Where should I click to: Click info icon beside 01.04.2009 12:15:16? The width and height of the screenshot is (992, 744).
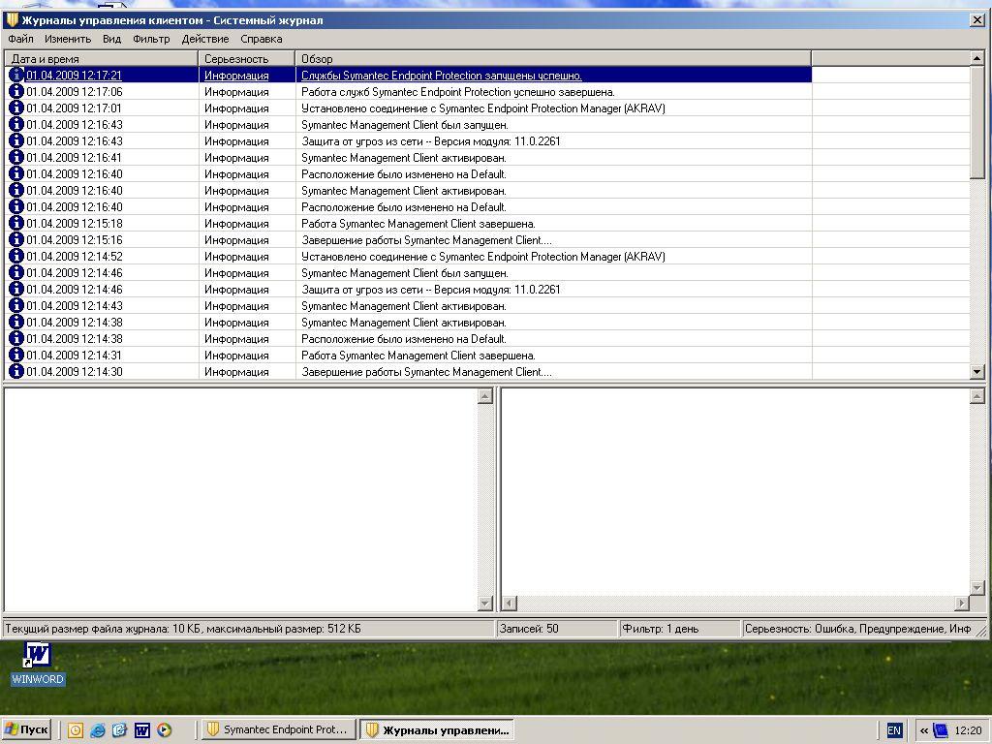16,239
